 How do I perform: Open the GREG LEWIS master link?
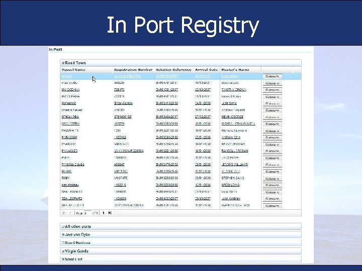pos(230,185)
